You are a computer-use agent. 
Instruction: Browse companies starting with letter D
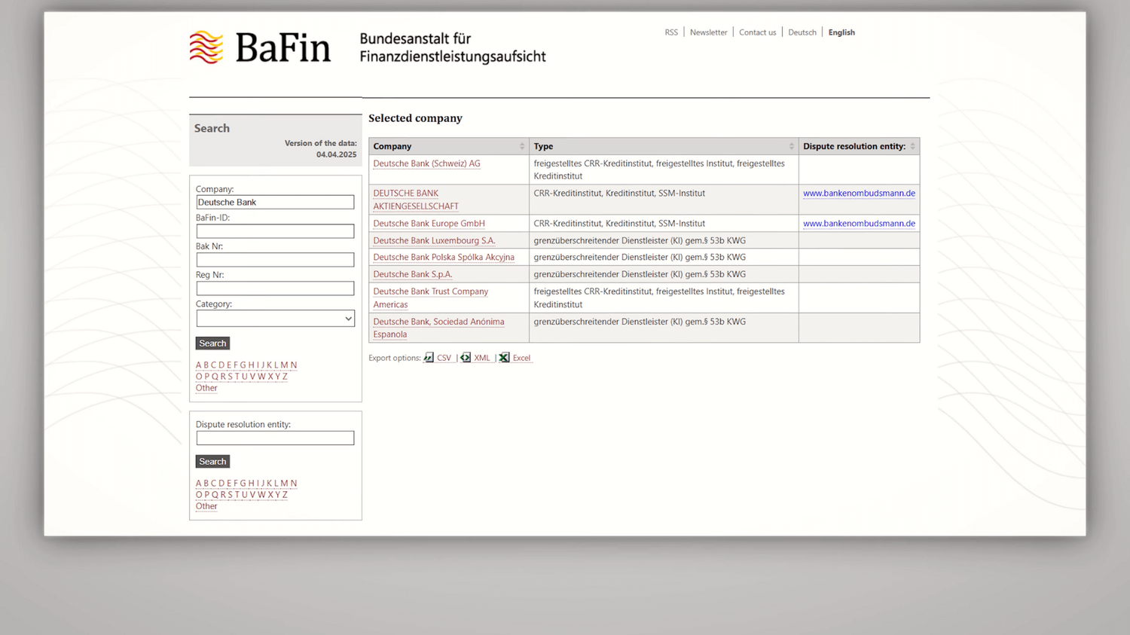click(221, 365)
